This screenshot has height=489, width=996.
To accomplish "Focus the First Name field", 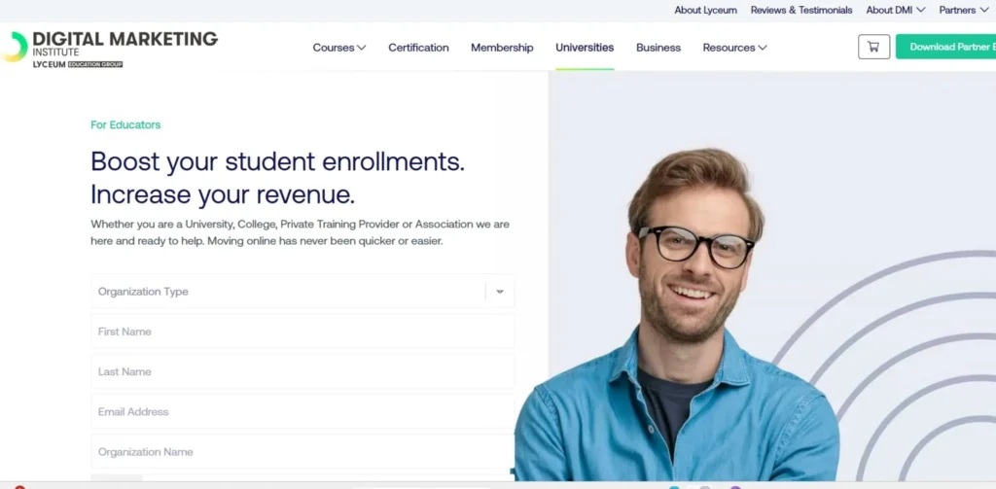I will click(x=302, y=332).
